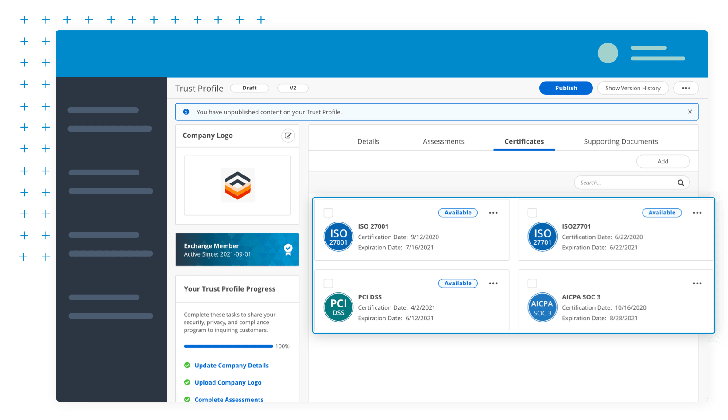Switch to the Details tab
The height and width of the screenshot is (420, 728).
pyautogui.click(x=368, y=141)
